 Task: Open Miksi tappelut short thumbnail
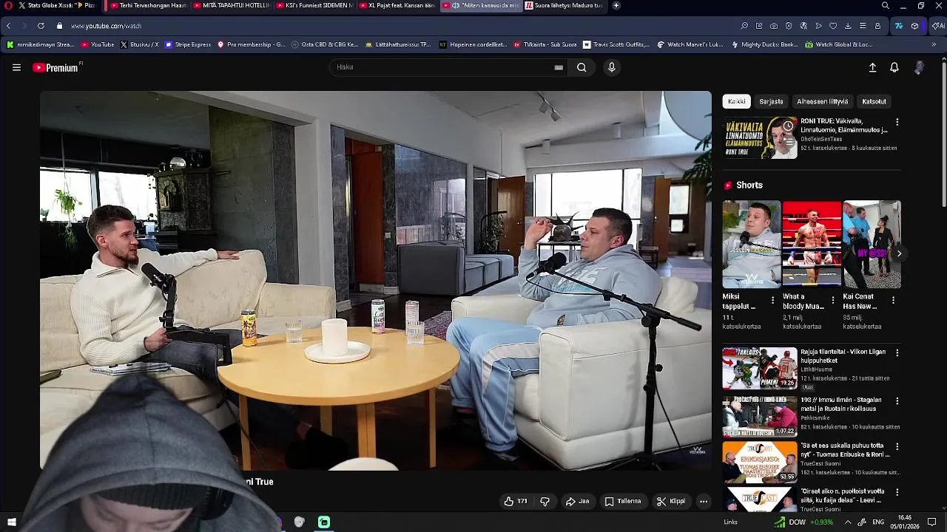tap(751, 244)
